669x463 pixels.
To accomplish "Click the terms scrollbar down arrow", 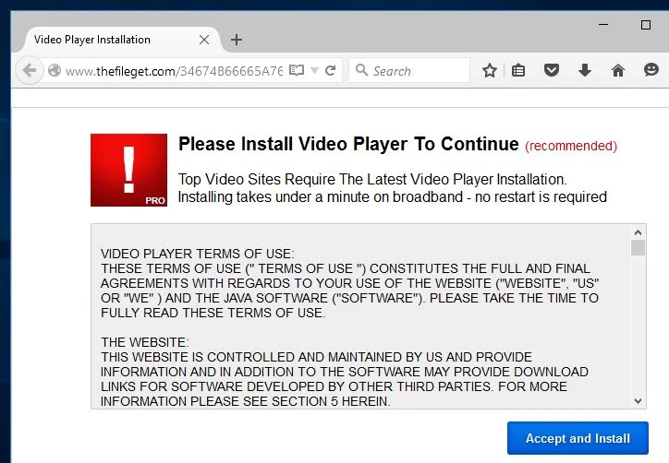I will click(638, 401).
